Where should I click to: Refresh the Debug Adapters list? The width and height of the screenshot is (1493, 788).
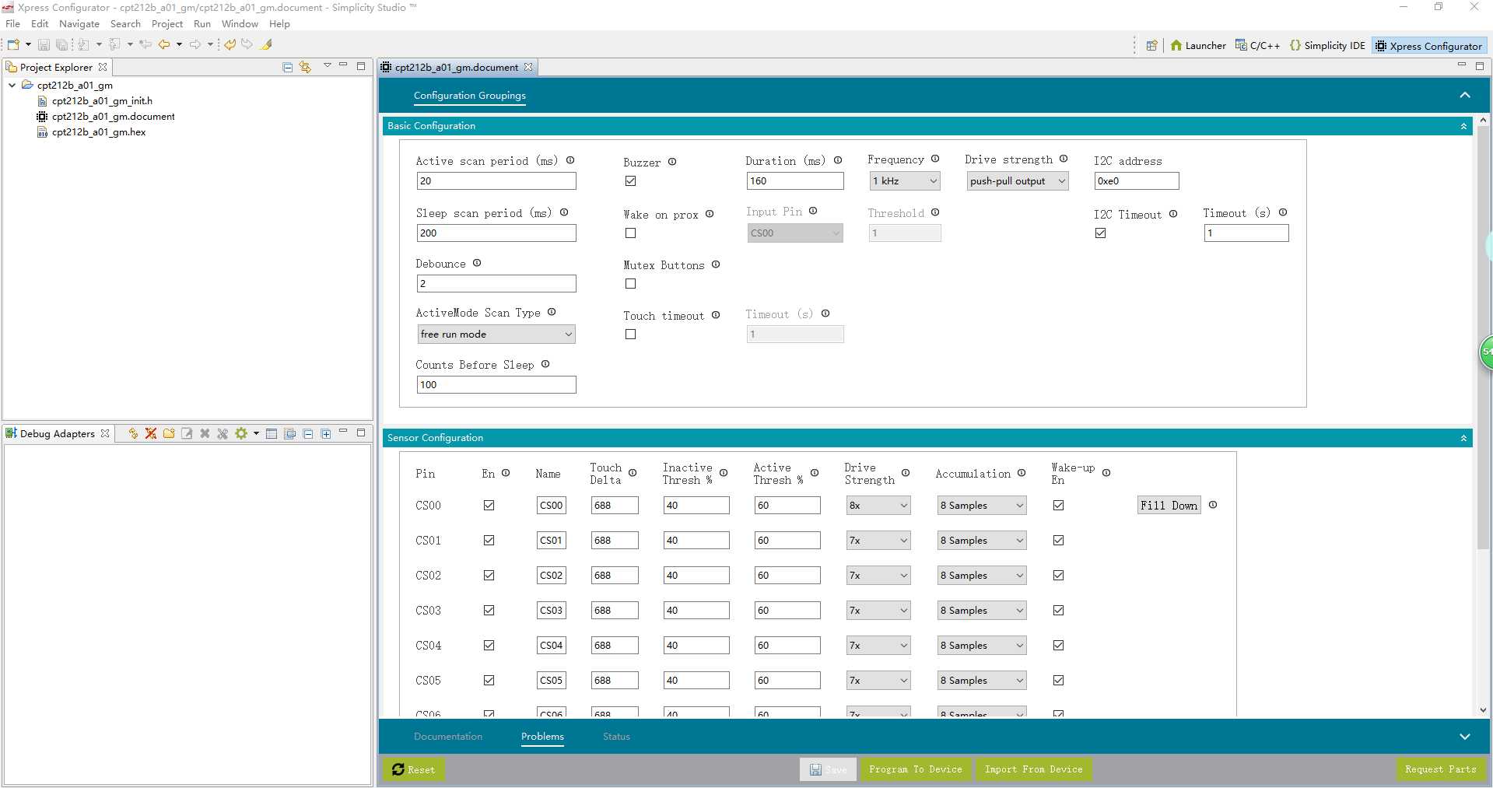pyautogui.click(x=133, y=433)
